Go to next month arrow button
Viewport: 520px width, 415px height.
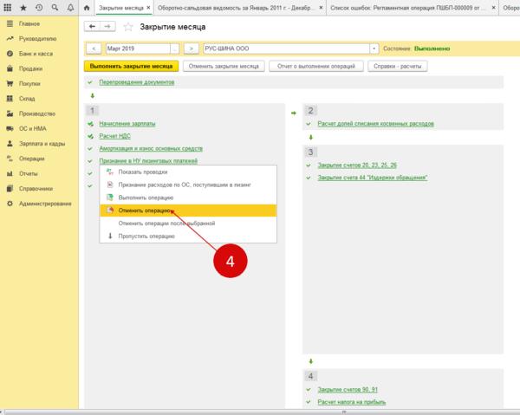click(192, 49)
